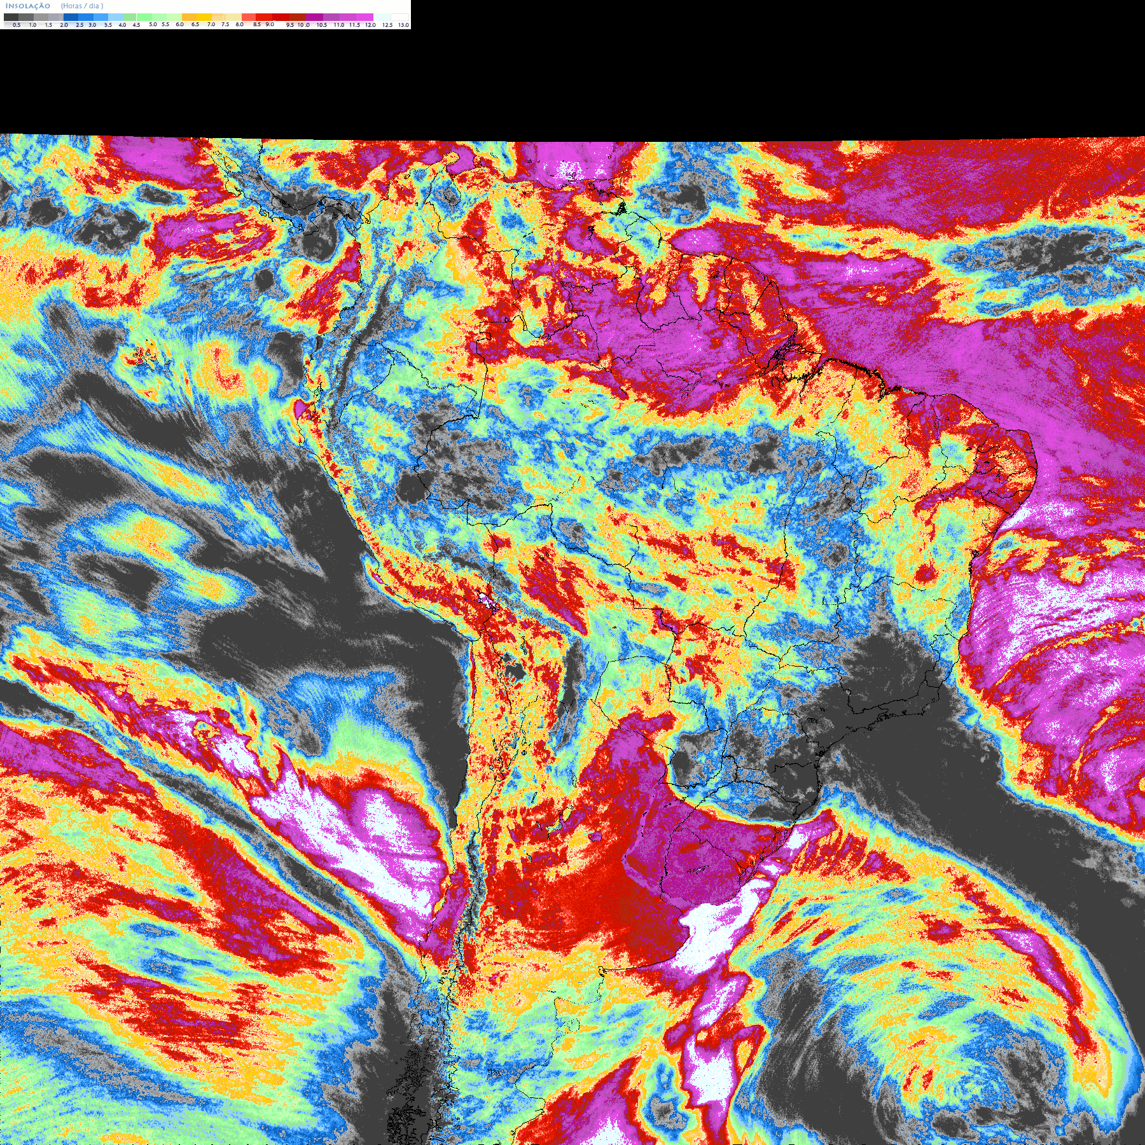The image size is (1145, 1145).
Task: Select the darkest gray legend swatch
Action: point(11,17)
